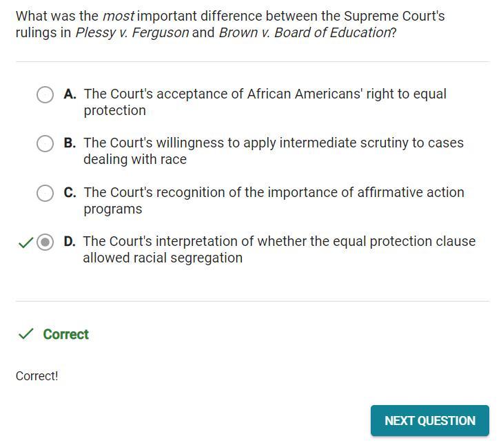Image resolution: width=501 pixels, height=445 pixels.
Task: Select radio button for answer B
Action: point(45,143)
